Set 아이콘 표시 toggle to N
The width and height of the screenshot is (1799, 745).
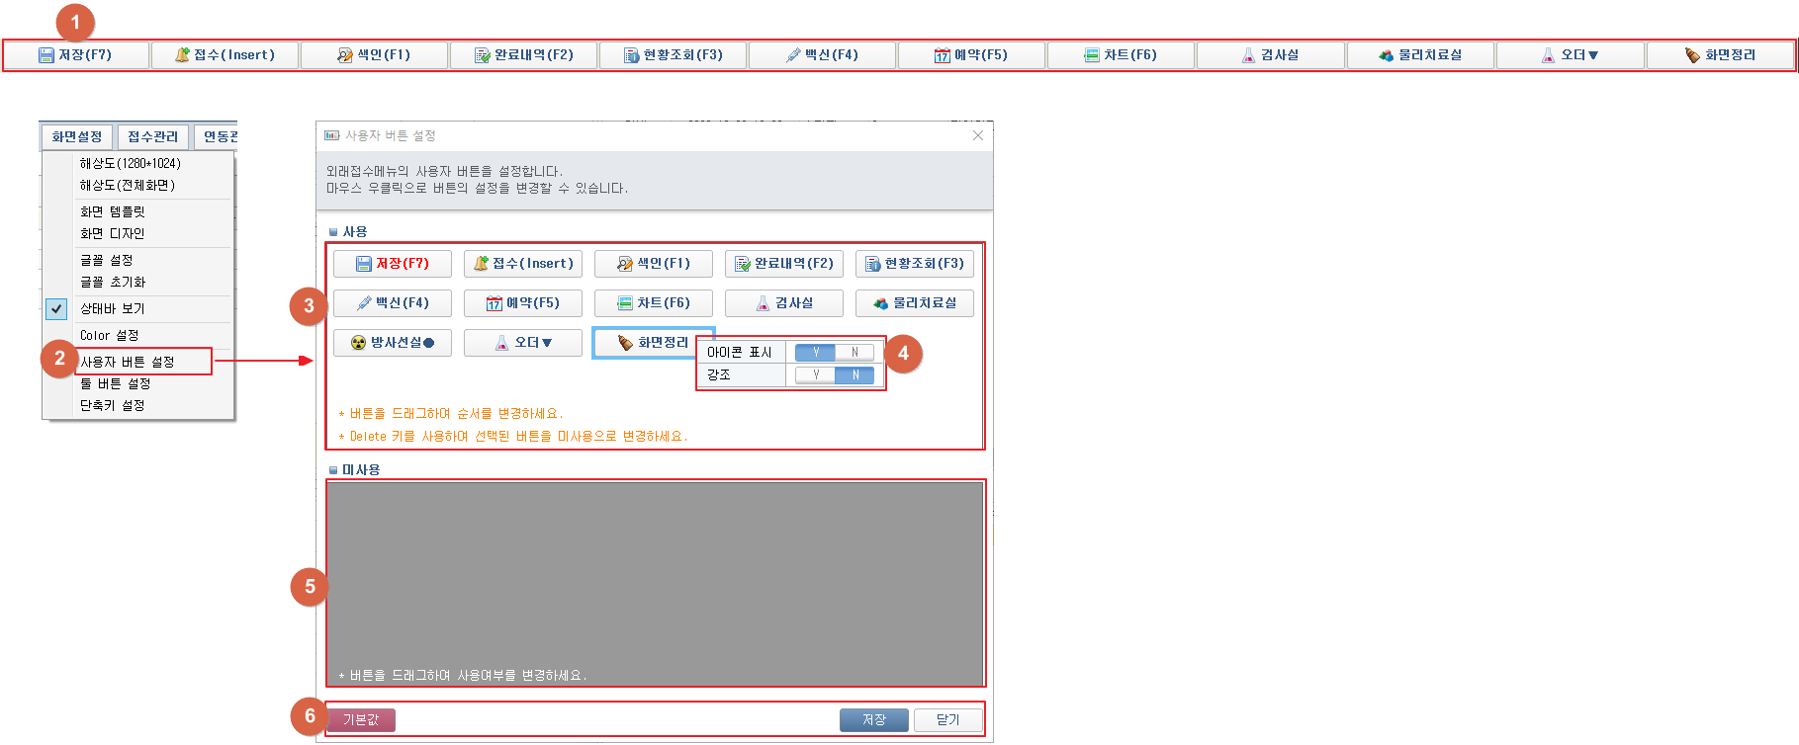855,353
